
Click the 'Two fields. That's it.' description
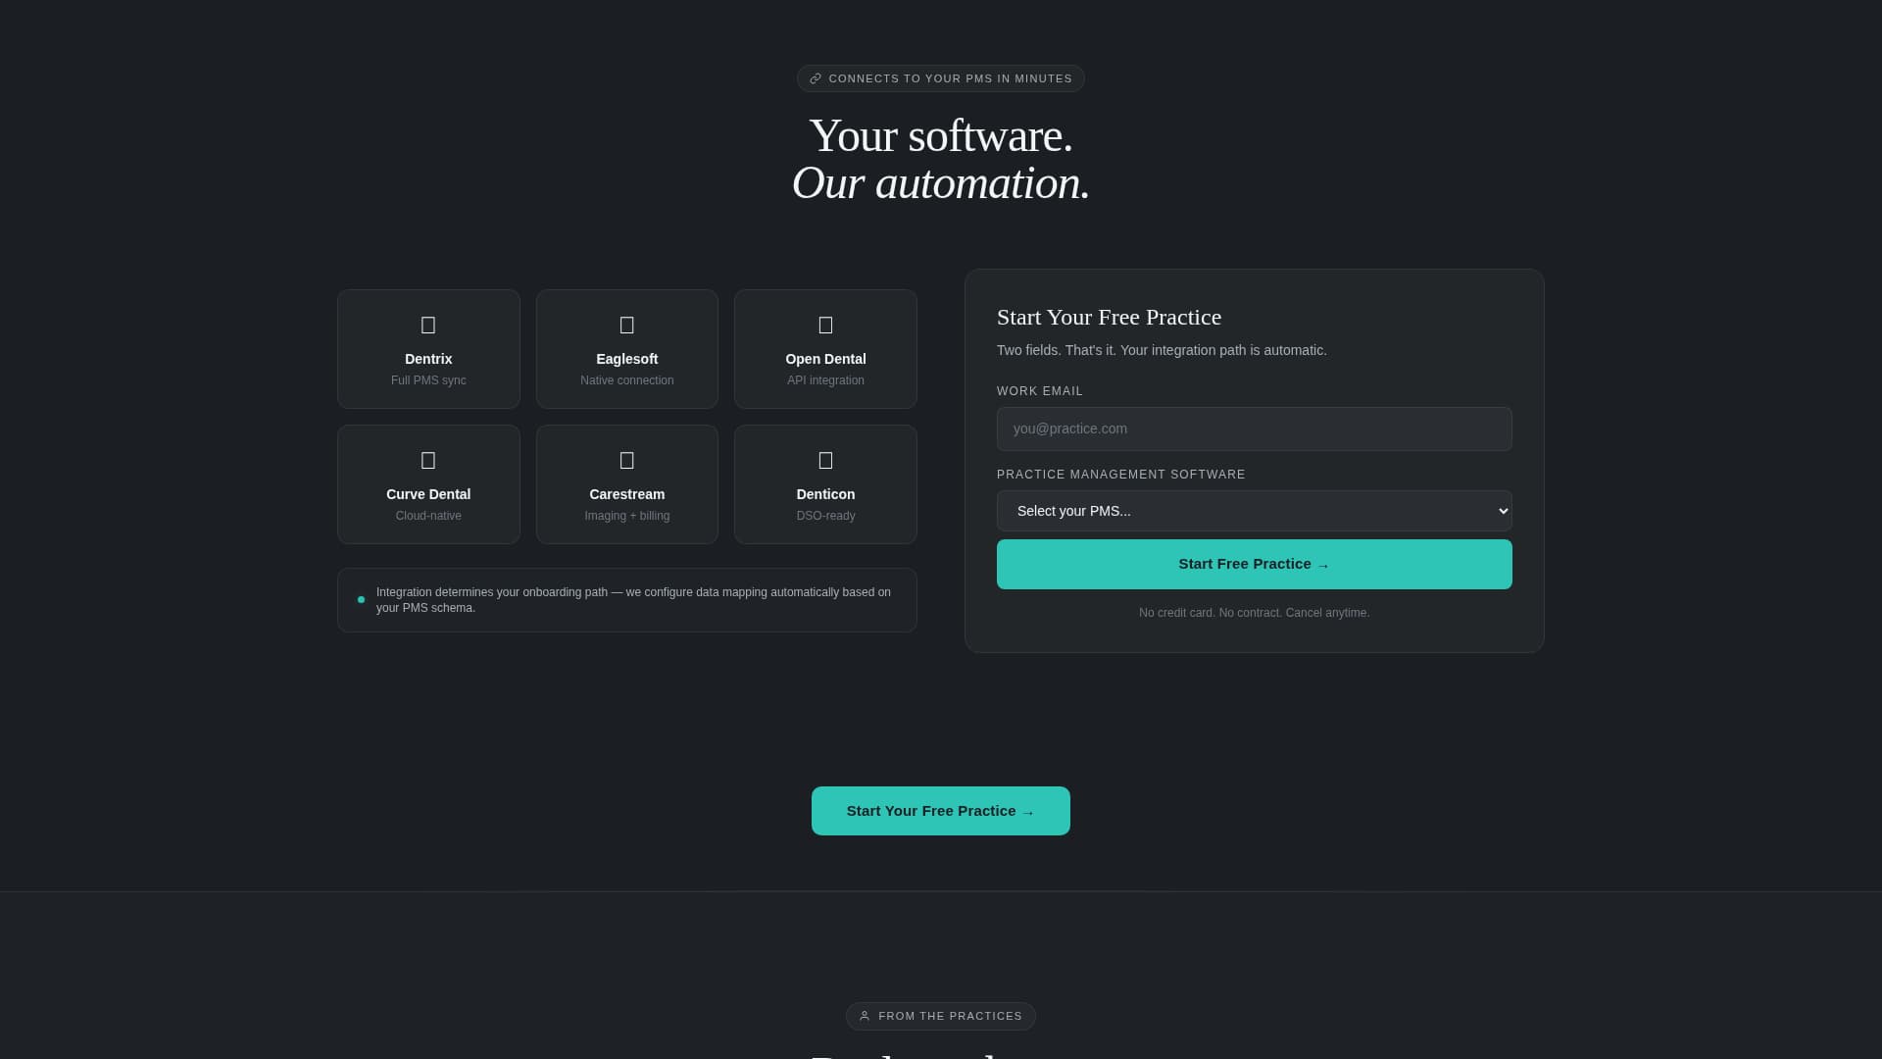tap(1162, 350)
